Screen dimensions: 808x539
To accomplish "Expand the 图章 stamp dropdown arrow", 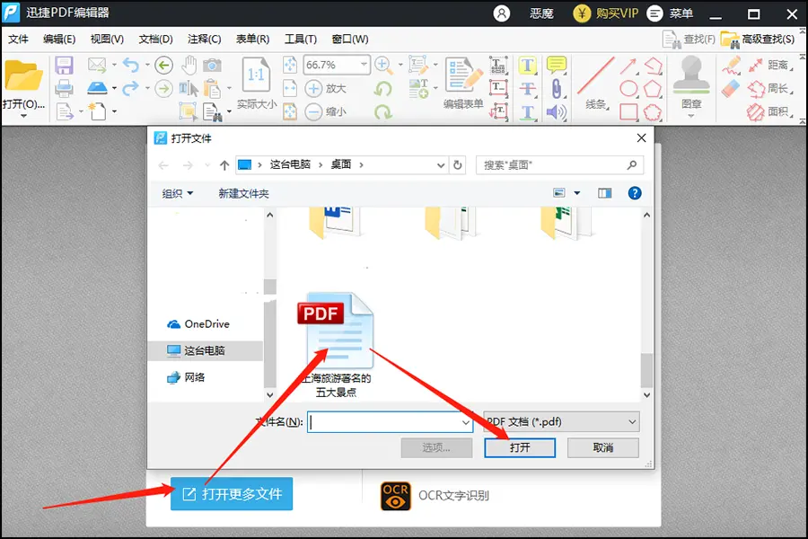I will click(691, 116).
